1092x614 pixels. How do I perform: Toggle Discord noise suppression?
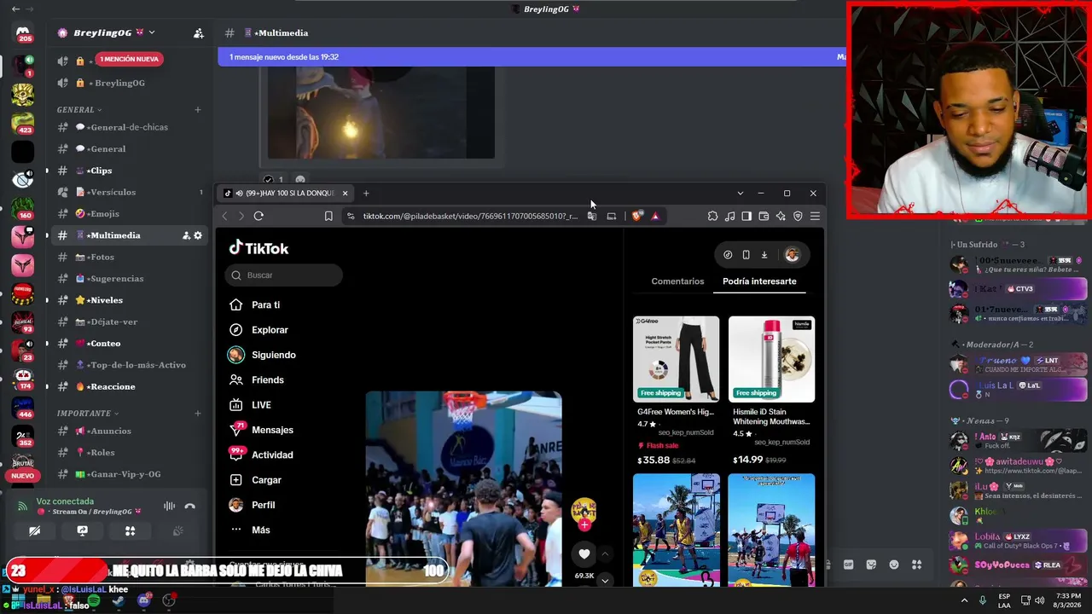click(x=169, y=507)
